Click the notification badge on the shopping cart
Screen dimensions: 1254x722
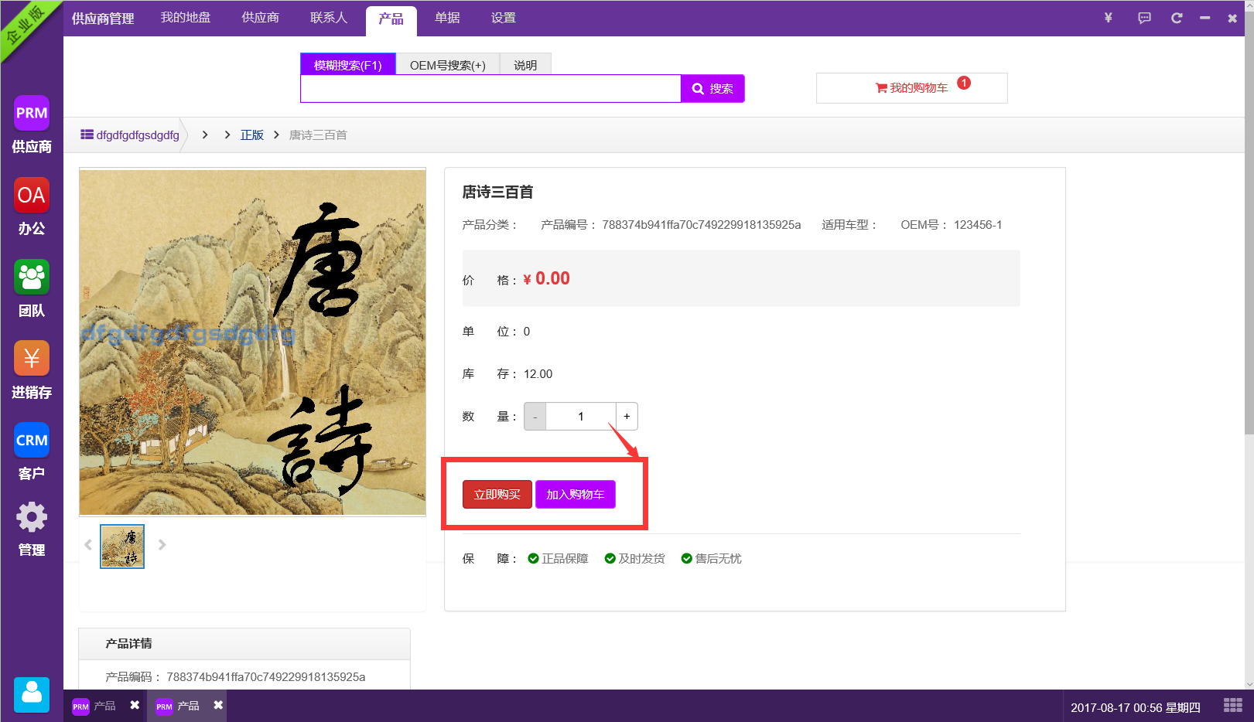(964, 83)
